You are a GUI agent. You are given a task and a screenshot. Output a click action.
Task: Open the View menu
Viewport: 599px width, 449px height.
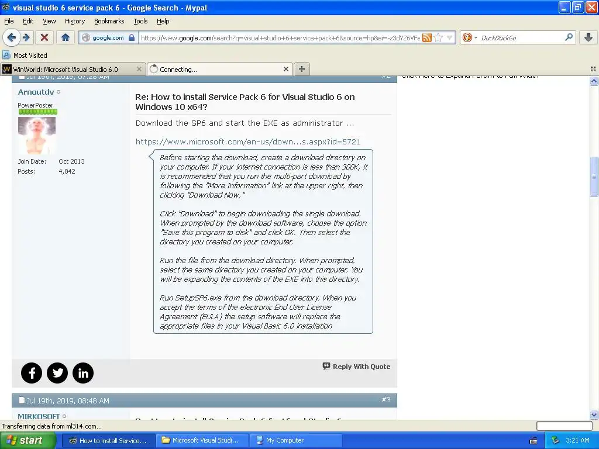tap(49, 21)
